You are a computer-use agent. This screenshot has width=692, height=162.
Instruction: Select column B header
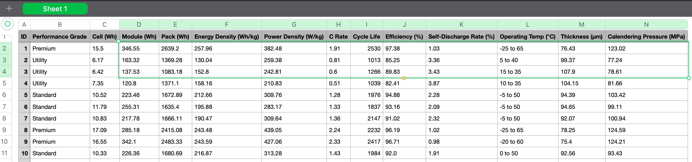pyautogui.click(x=60, y=25)
